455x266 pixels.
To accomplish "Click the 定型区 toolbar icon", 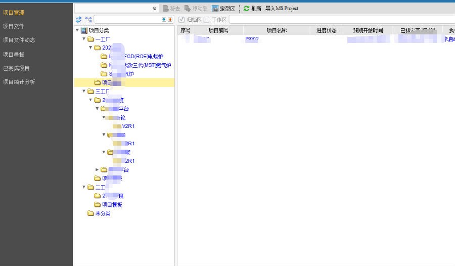I will tap(215, 9).
